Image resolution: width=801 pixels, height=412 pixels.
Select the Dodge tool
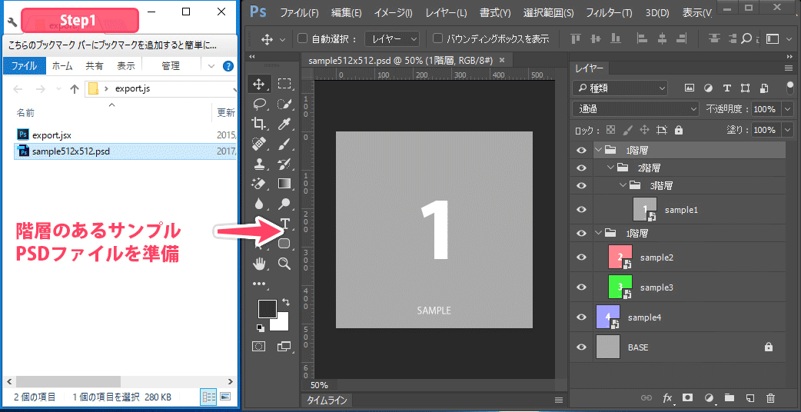point(284,204)
